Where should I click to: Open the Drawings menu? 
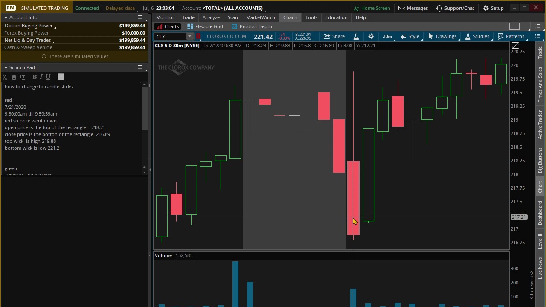[x=443, y=36]
